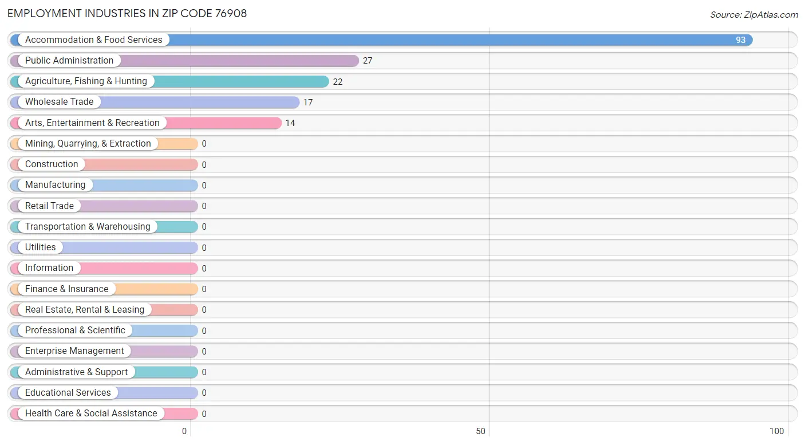
Task: Select the Agriculture, Fishing & Hunting label
Action: [86, 81]
